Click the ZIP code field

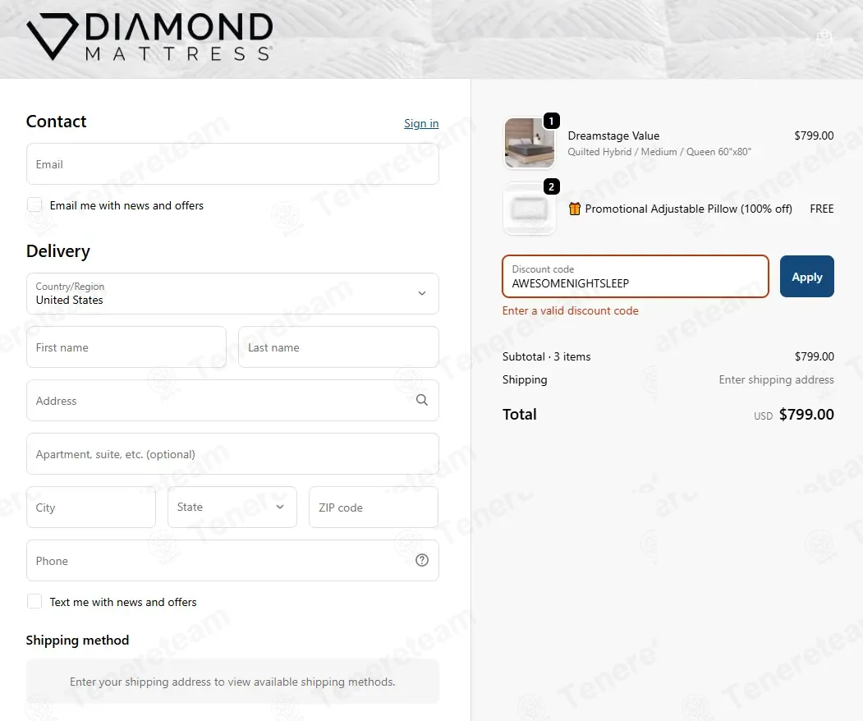point(373,507)
